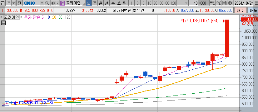Viewport: 258px width, 112px height.
Task: Click the save floppy disk icon
Action: pyautogui.click(x=224, y=3)
